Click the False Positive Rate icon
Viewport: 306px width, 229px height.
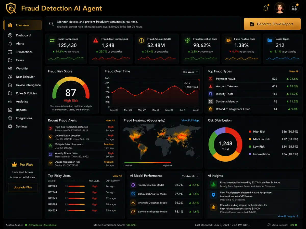228,40
